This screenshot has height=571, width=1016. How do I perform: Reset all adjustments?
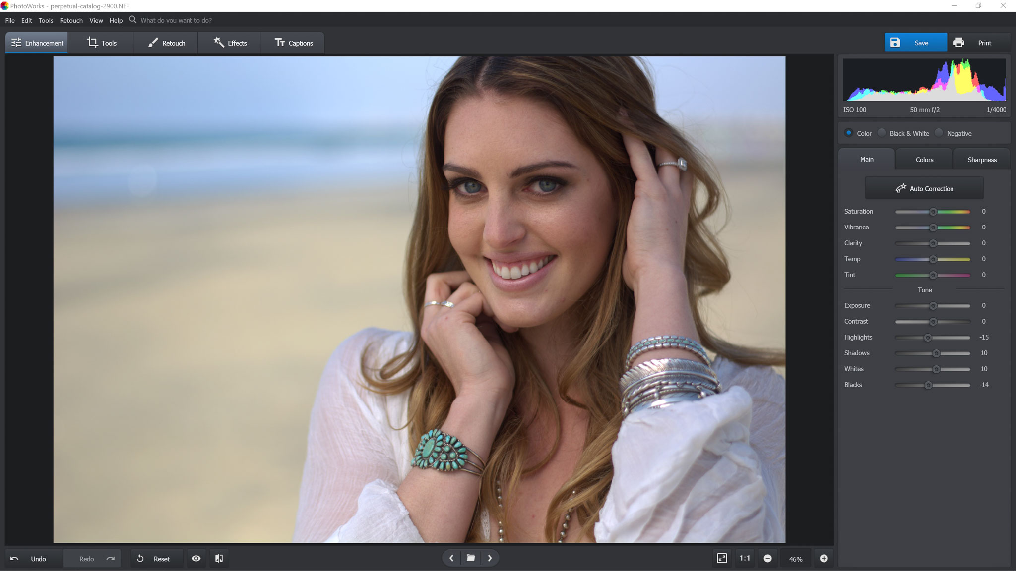[x=156, y=558]
